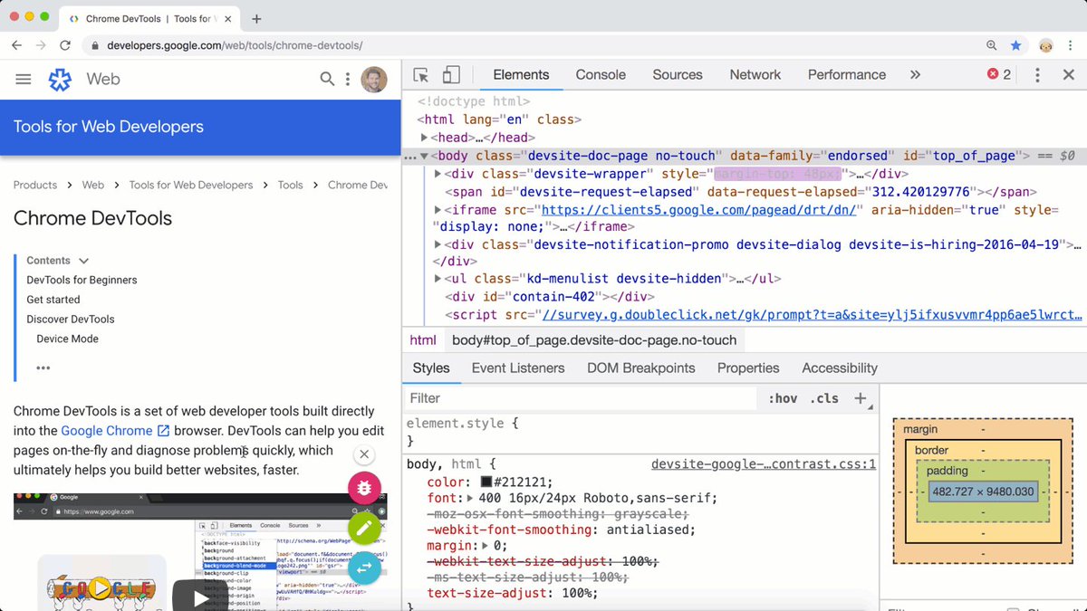The image size is (1087, 611).
Task: Open the user profile avatar on page
Action: (x=374, y=80)
